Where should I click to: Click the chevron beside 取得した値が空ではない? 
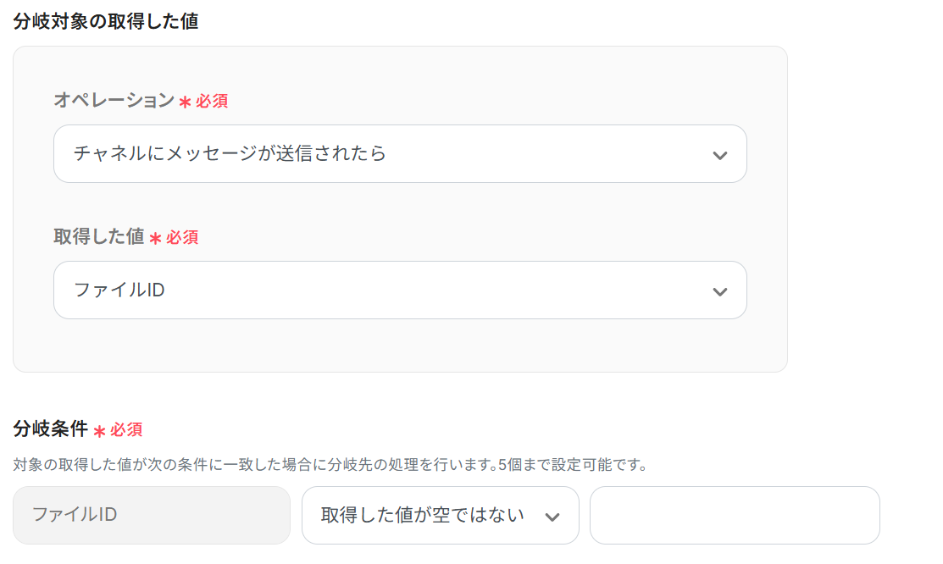point(552,517)
